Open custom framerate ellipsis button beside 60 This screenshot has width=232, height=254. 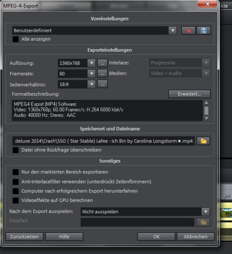coord(103,74)
